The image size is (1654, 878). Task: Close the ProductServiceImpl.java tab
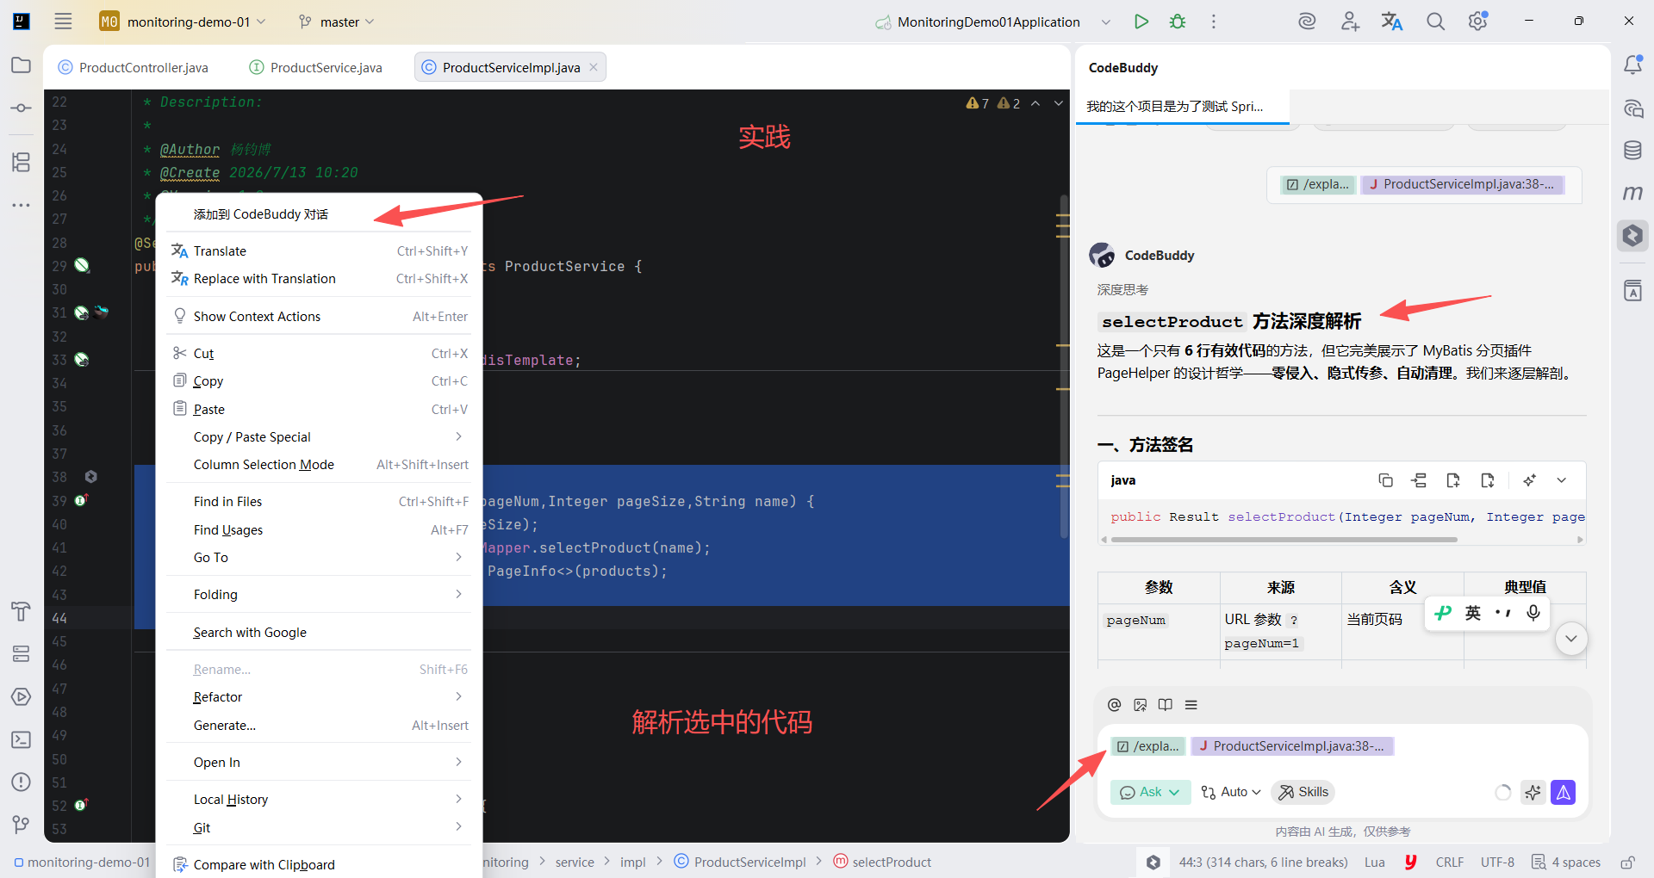[594, 67]
